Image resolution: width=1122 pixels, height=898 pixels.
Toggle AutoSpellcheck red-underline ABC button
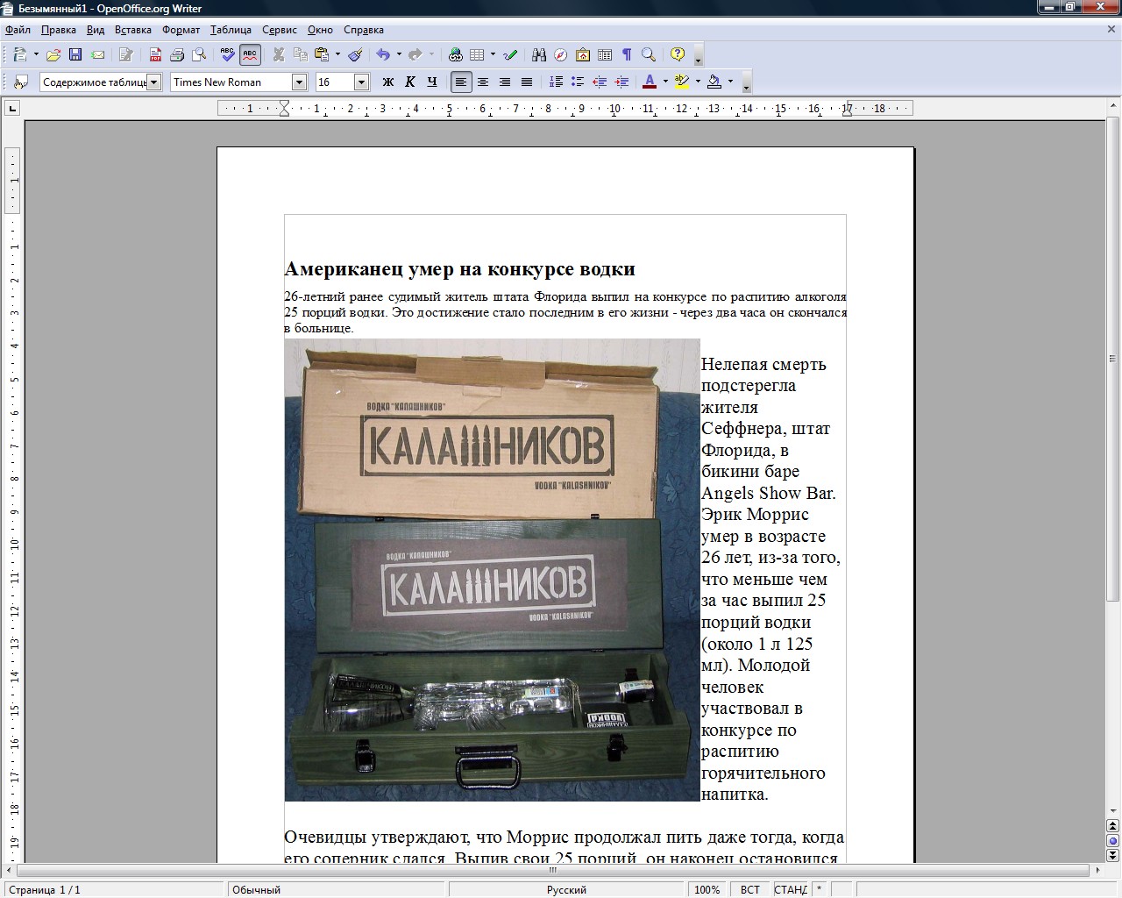(250, 54)
